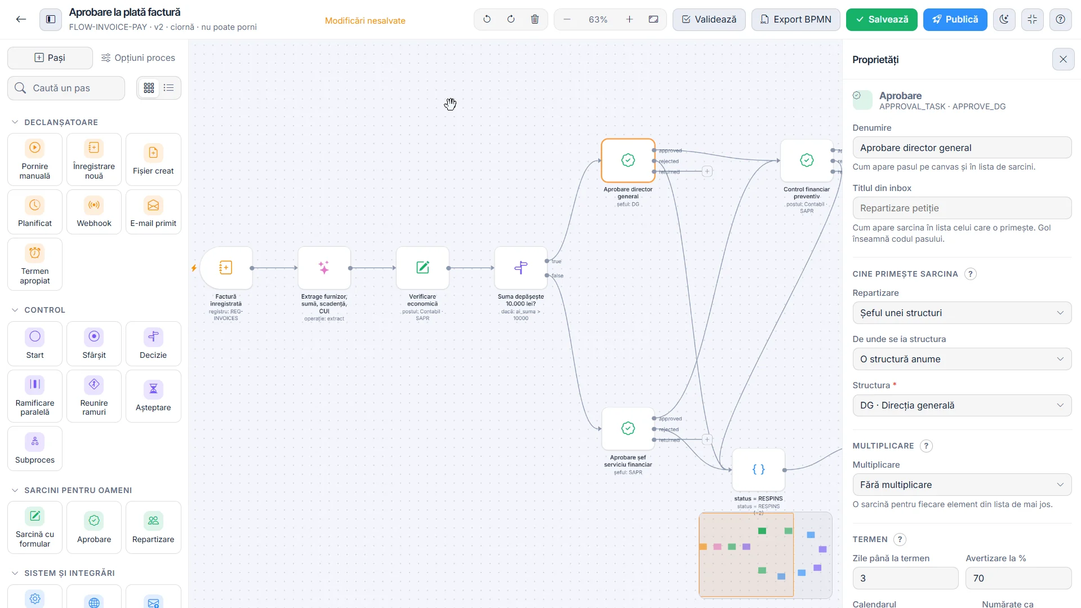Open the Repartizare dropdown
The width and height of the screenshot is (1081, 608).
pyautogui.click(x=962, y=313)
